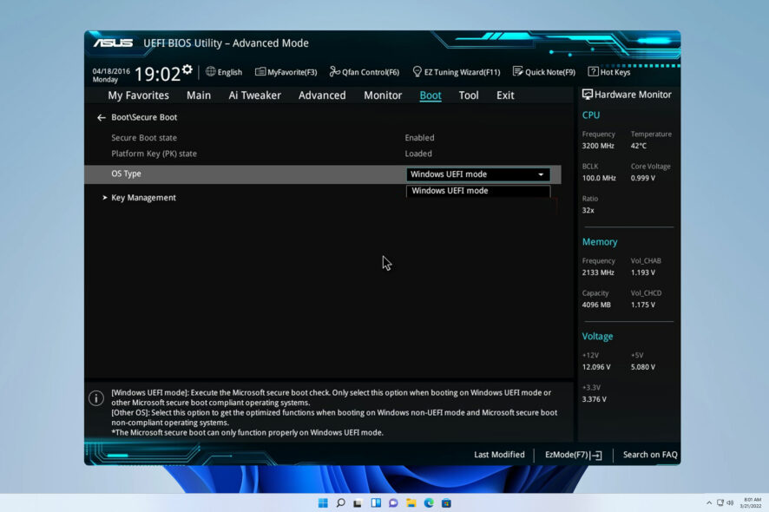Image resolution: width=769 pixels, height=512 pixels.
Task: Click the 4096 MB capacity value
Action: point(596,305)
